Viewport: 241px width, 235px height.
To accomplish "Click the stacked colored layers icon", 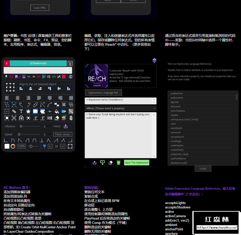I will click(64, 118).
